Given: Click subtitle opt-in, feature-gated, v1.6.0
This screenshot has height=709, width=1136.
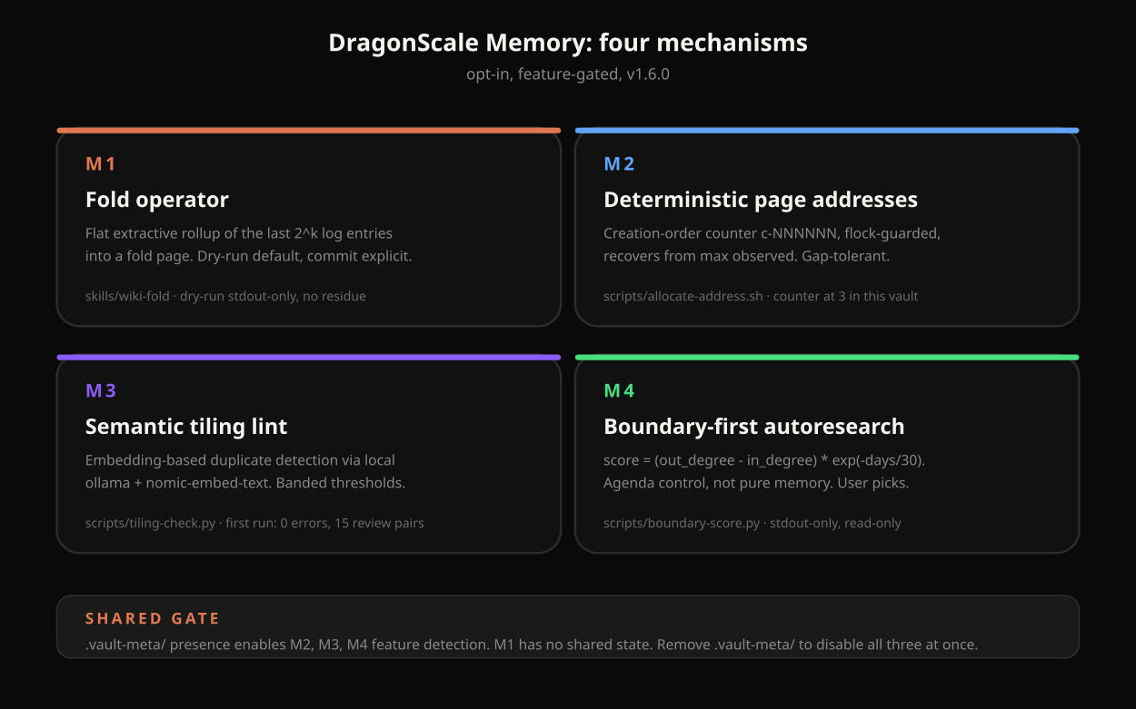Looking at the screenshot, I should tap(568, 74).
